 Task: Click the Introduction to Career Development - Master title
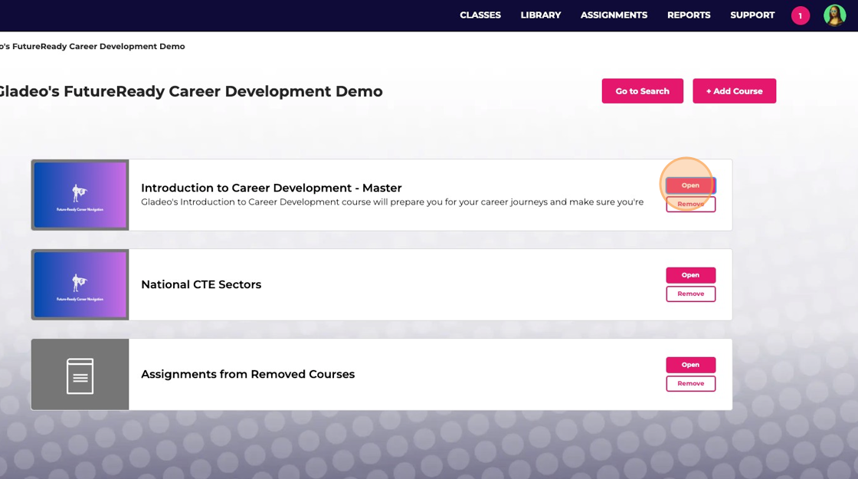271,188
